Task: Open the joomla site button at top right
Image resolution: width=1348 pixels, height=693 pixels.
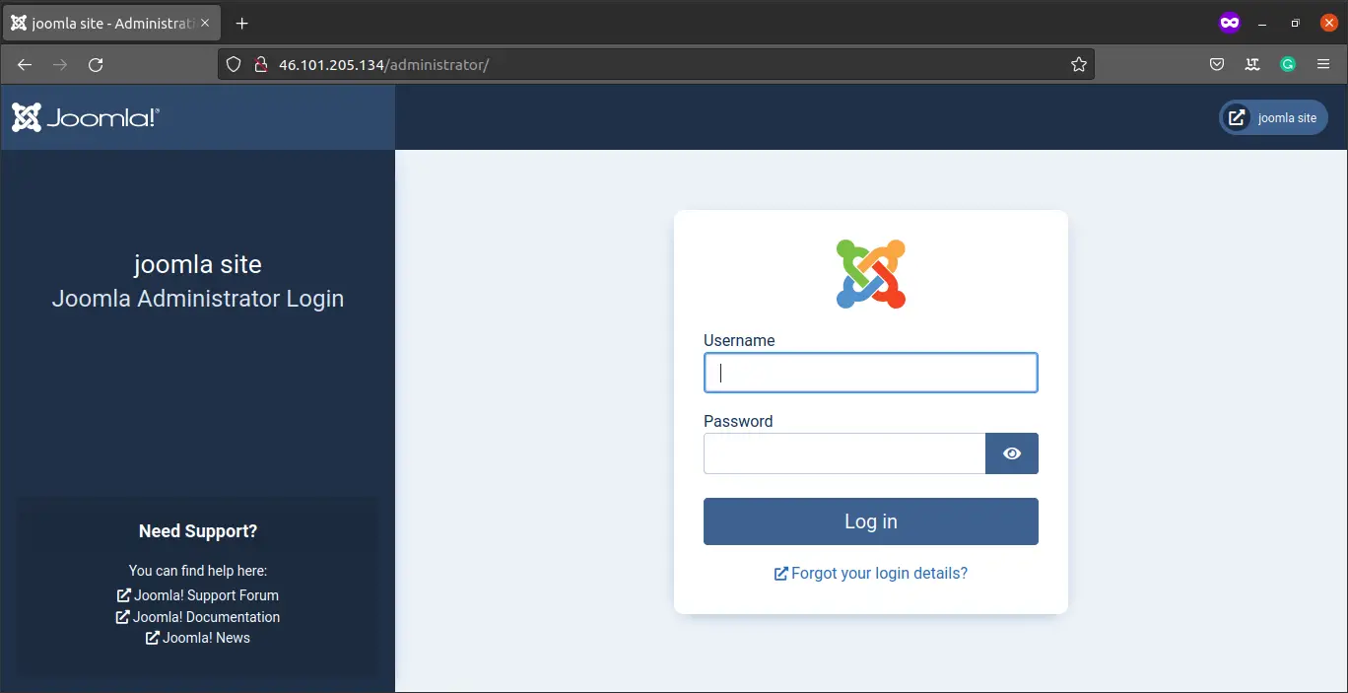Action: point(1273,117)
